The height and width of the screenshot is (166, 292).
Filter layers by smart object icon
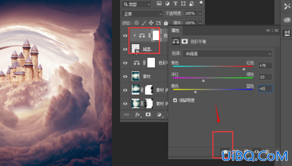tap(191, 4)
